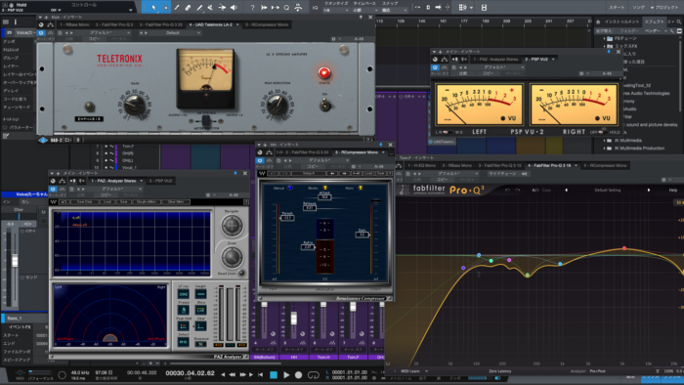Click the Stop button in transport
684x385 pixels.
(274, 374)
